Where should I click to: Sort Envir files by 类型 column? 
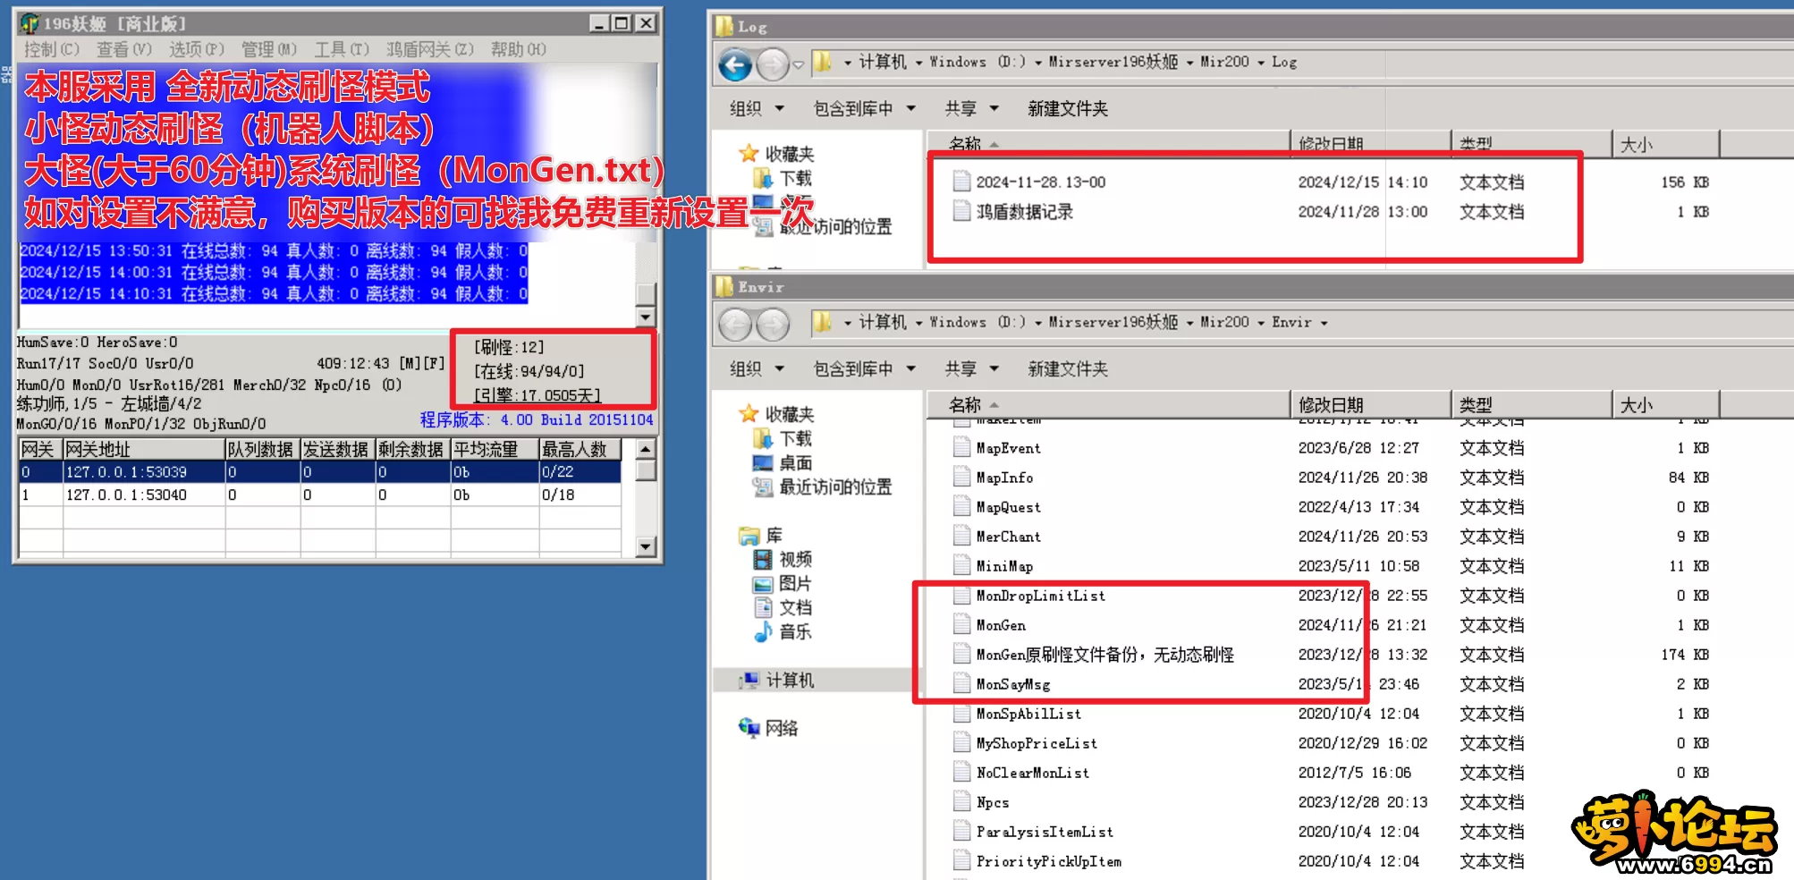click(1531, 405)
